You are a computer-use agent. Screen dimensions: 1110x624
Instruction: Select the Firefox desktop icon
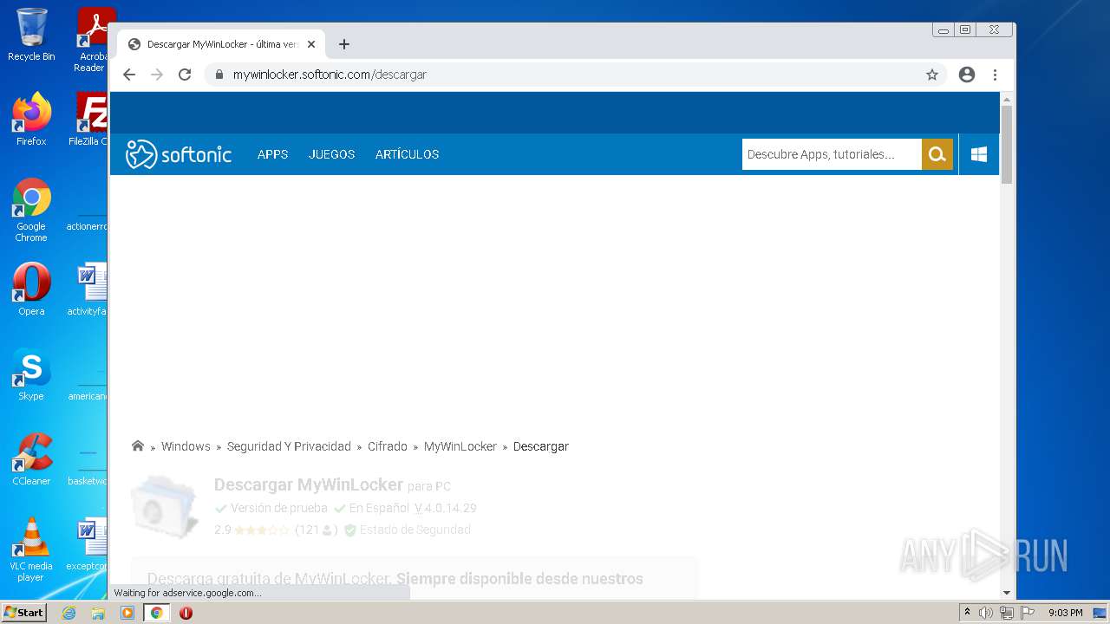coord(31,119)
